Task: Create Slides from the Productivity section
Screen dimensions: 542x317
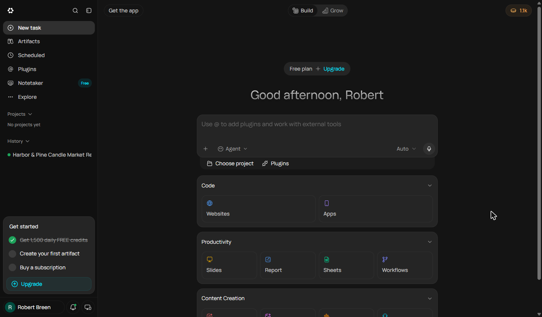Action: [229, 265]
